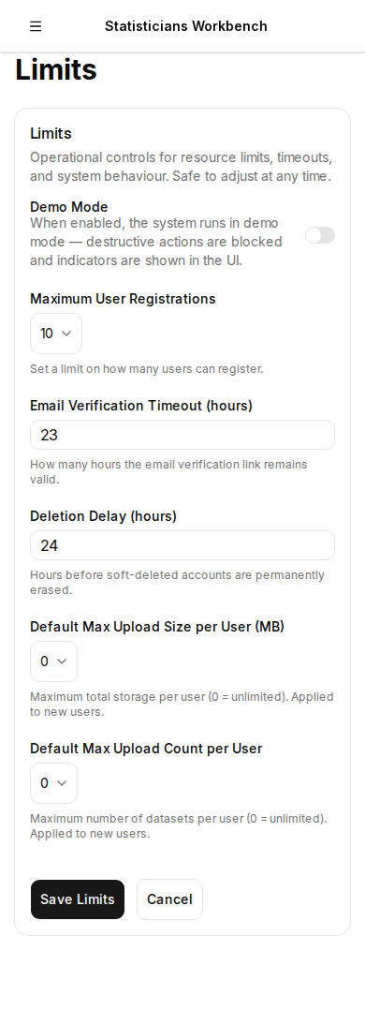Open the Maximum User Registrations dropdown
This screenshot has width=365, height=1025.
[56, 334]
